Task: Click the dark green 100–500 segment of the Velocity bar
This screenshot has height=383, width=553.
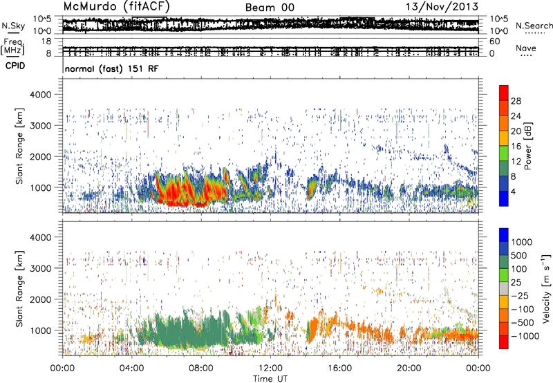Action: [504, 262]
